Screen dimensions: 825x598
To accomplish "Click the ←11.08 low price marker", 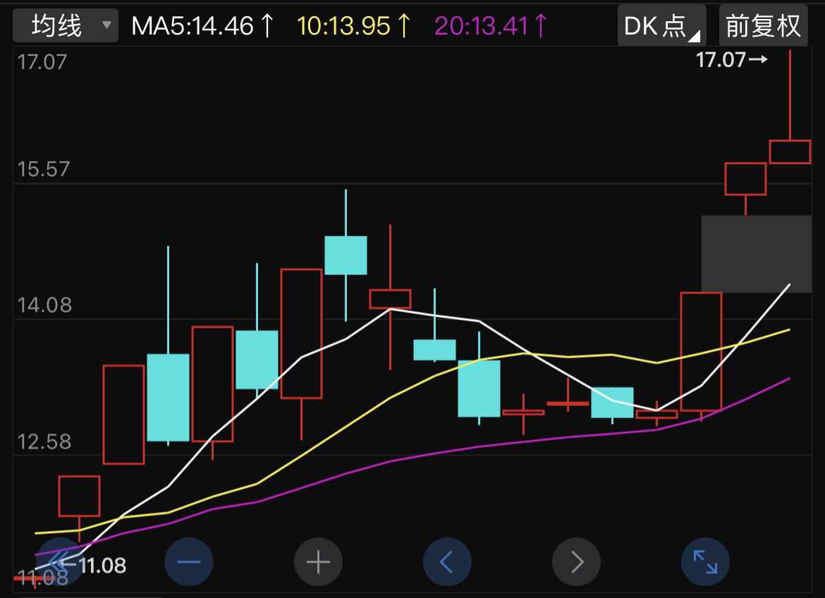I will (x=95, y=565).
